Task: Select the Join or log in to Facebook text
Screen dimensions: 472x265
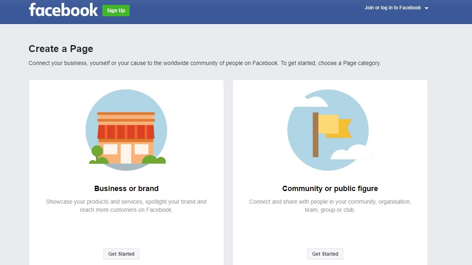Action: pos(393,8)
